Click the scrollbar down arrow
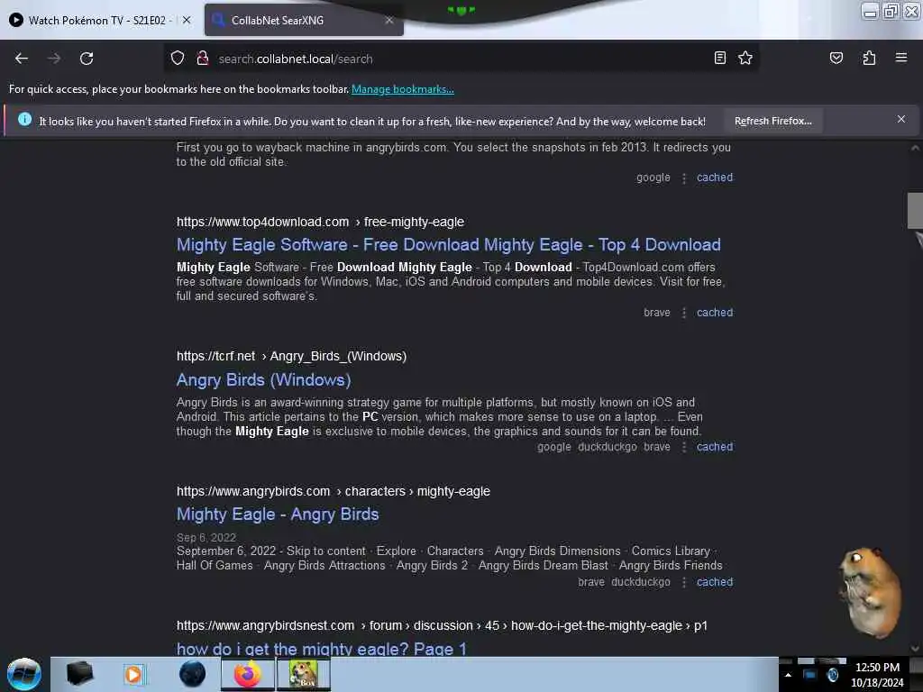923x692 pixels. [x=915, y=649]
